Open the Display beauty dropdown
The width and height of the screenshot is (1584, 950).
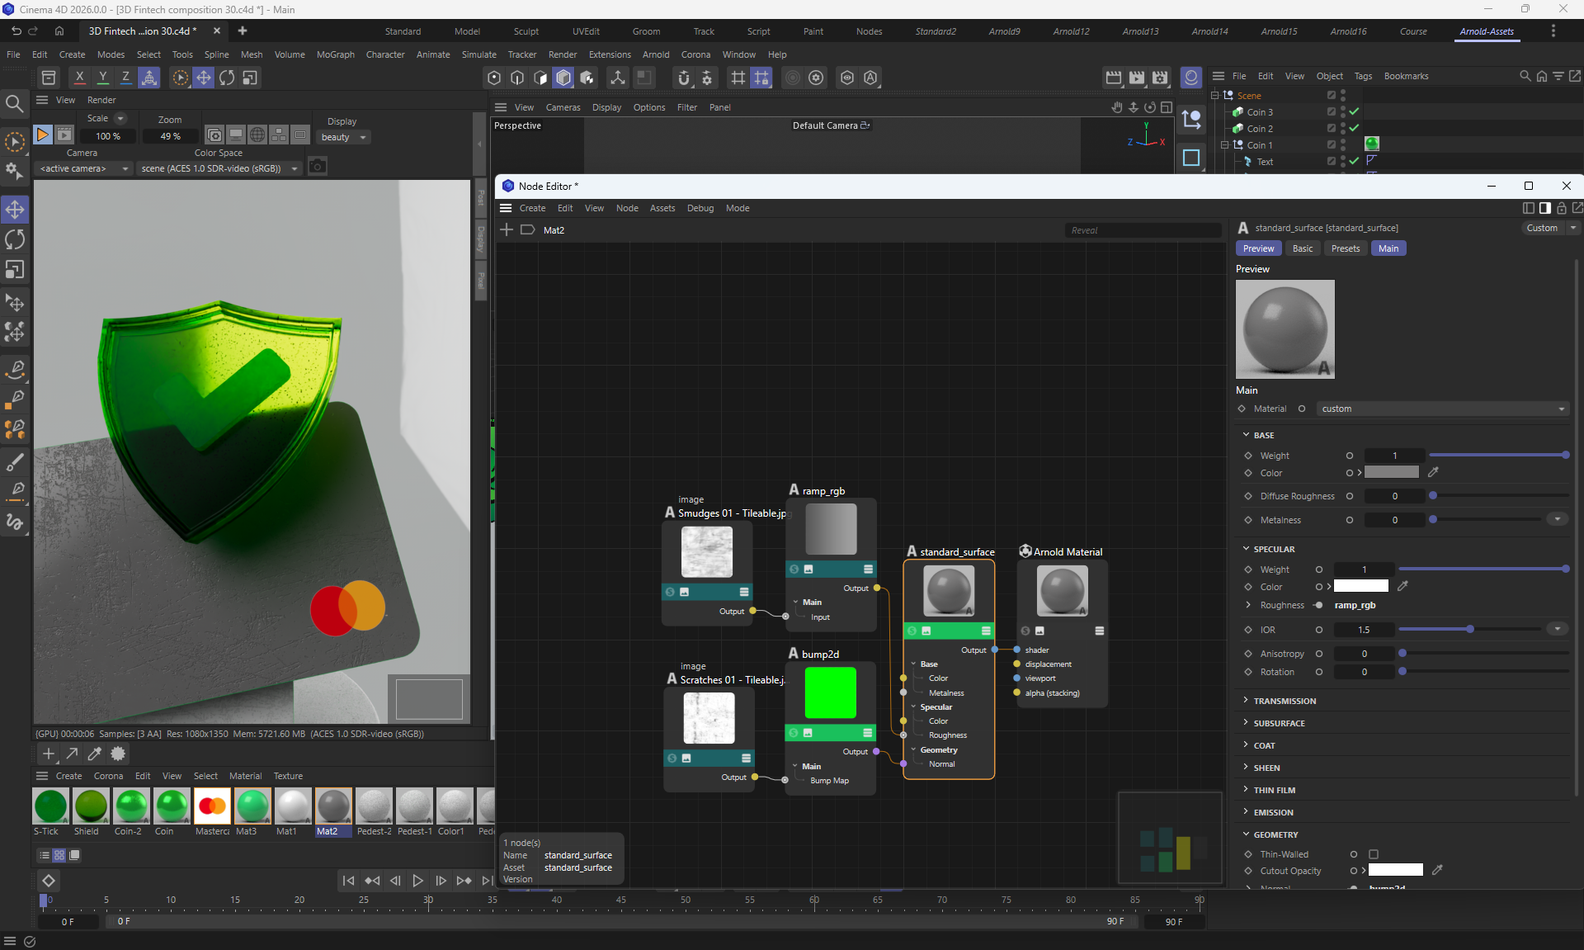[x=343, y=137]
